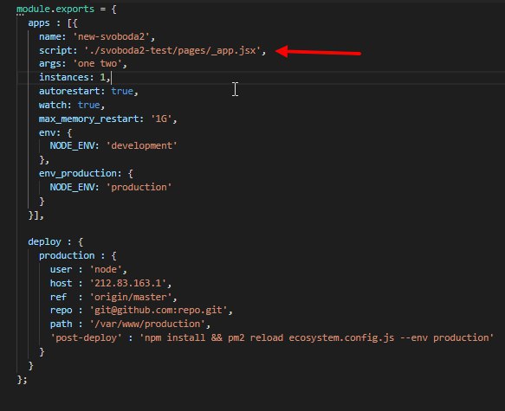The image size is (505, 411).
Task: Click the 'git@github.com:repo.git' repo value
Action: pyautogui.click(x=159, y=310)
